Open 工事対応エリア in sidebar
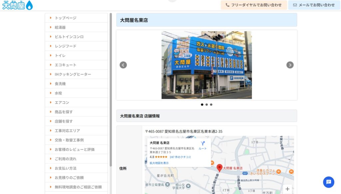Image resolution: width=341 pixels, height=194 pixels. click(x=76, y=130)
